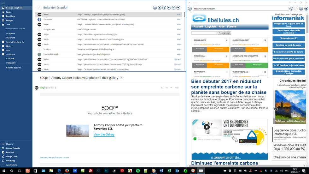309x174 pixels.
Task: Click the archive download icon in the mail toolbar
Action: point(160,8)
